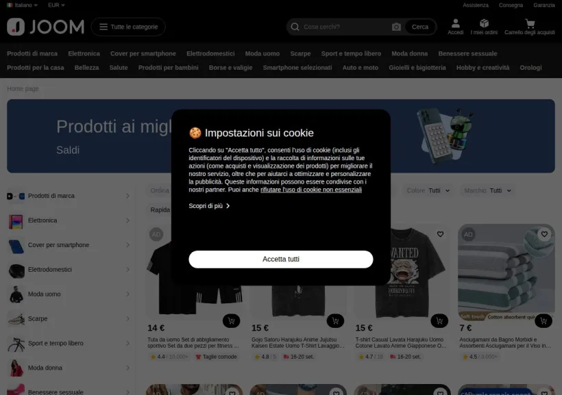
Task: Open the Tutte le categorie menu
Action: click(128, 27)
